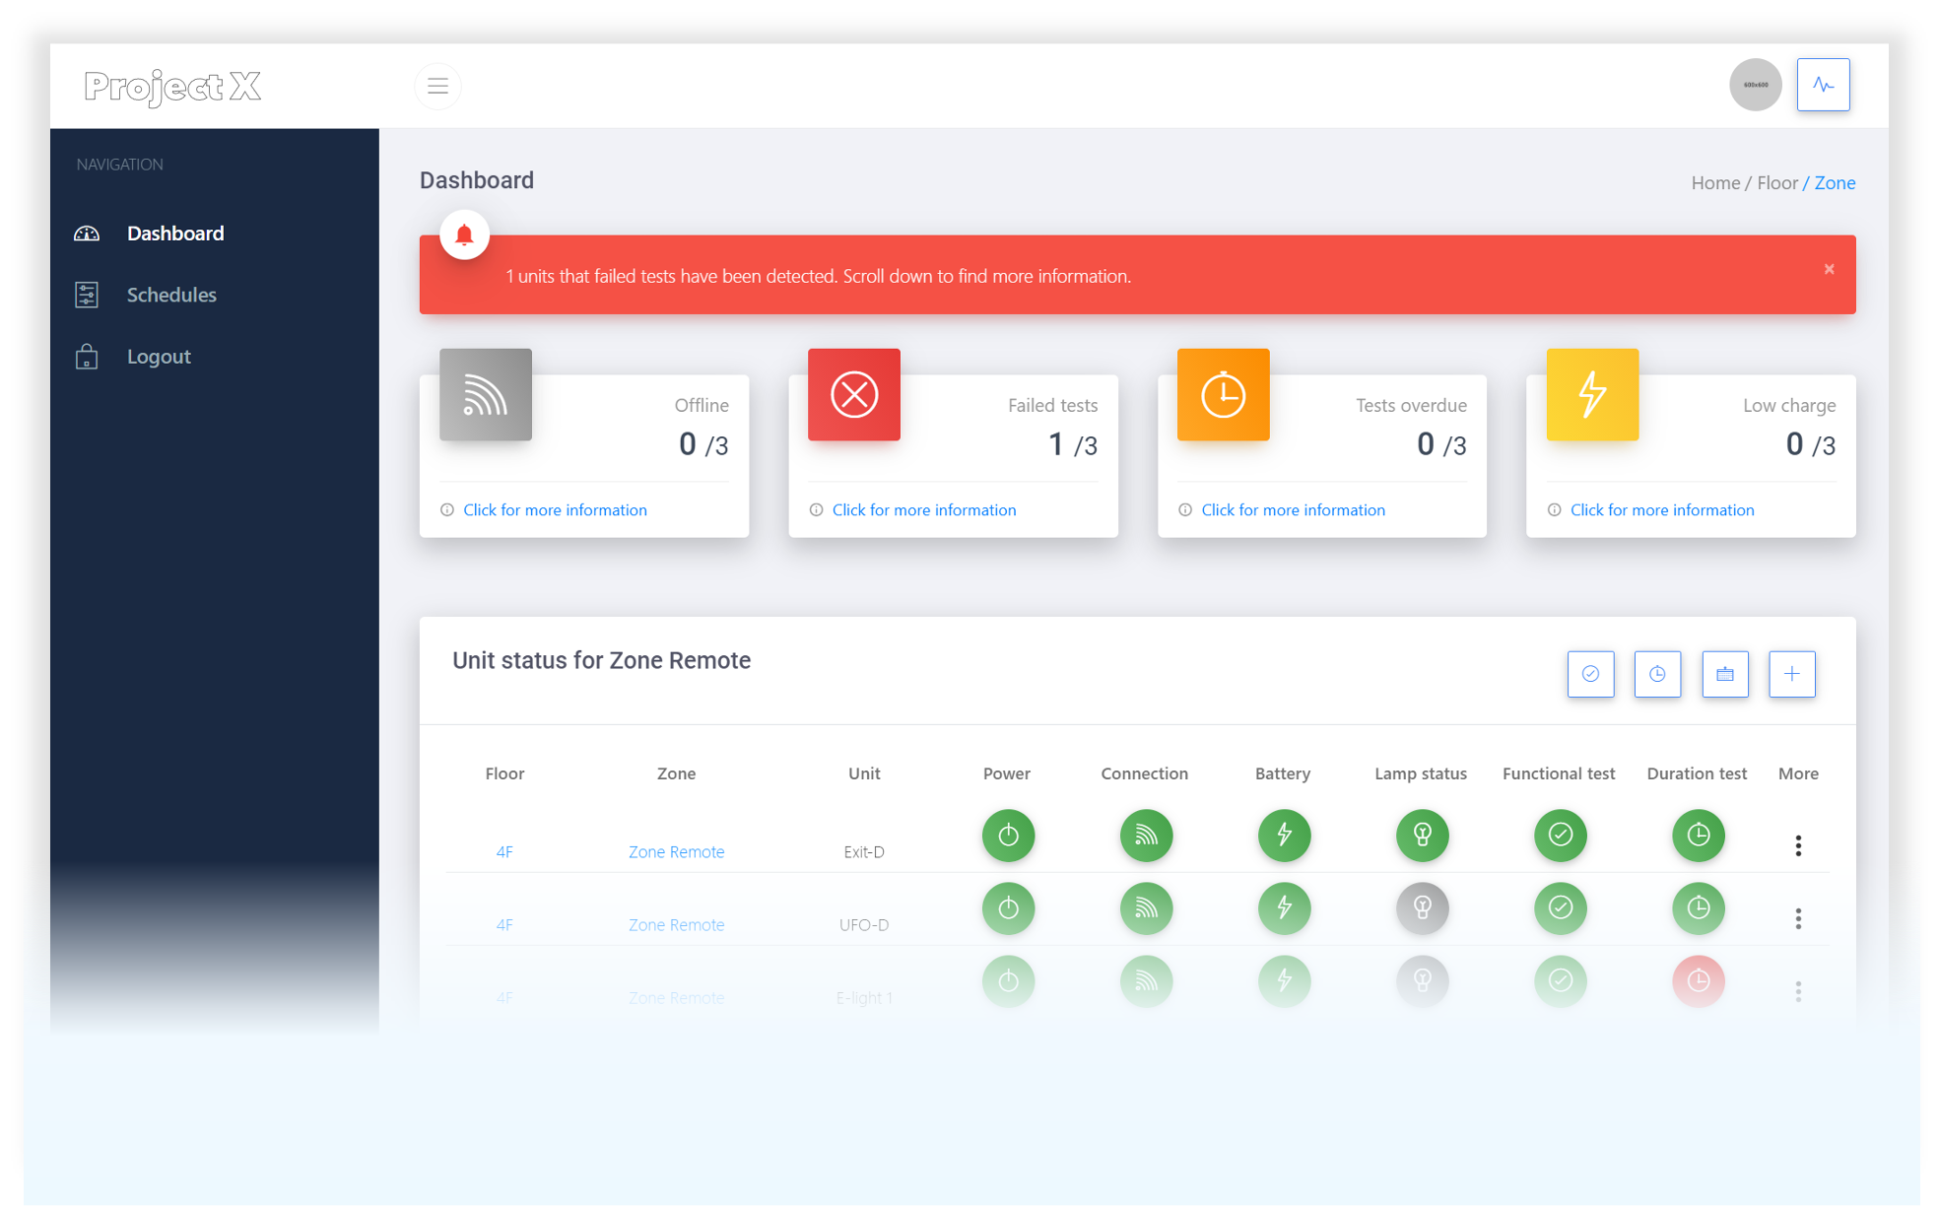Click the calendar schedule toolbar button
The height and width of the screenshot is (1207, 1939).
(1724, 674)
